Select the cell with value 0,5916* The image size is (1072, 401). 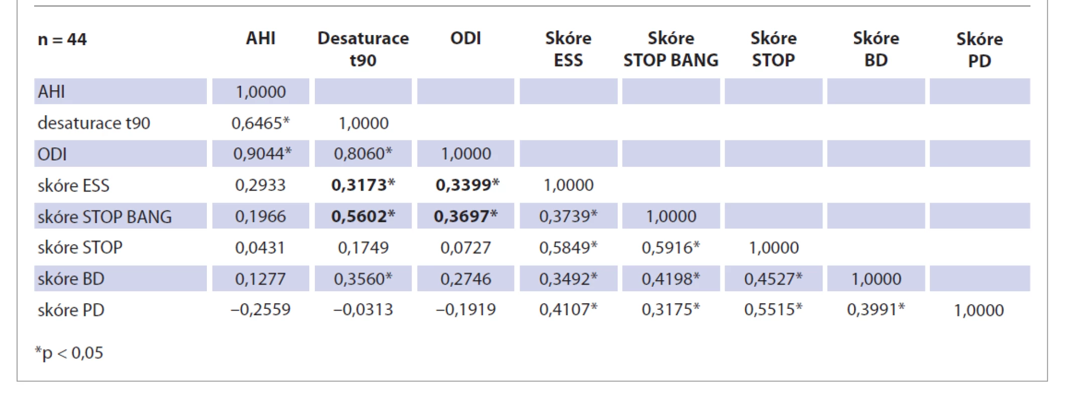[671, 247]
